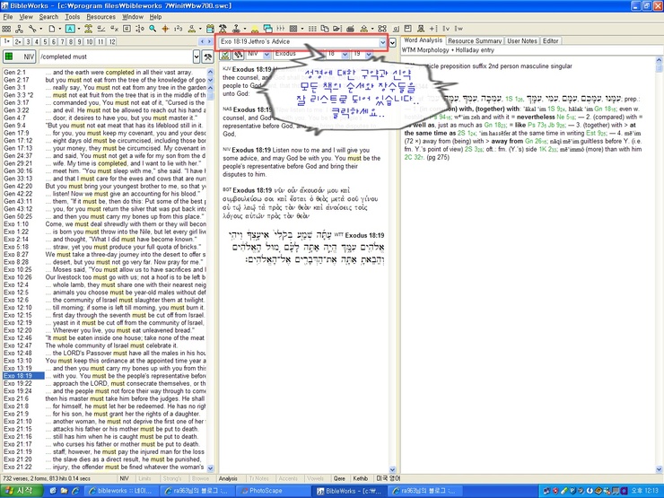Click the grid icon at toolbar start
This screenshot has height=498, width=664.
pos(6,29)
